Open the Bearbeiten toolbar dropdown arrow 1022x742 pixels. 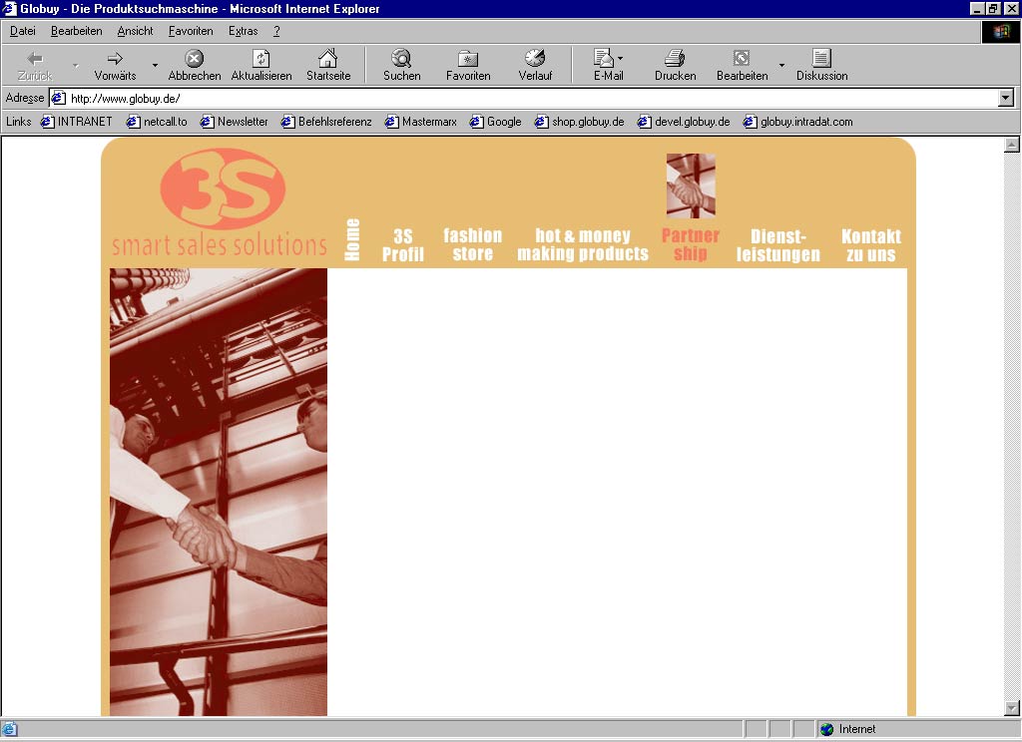tap(781, 65)
